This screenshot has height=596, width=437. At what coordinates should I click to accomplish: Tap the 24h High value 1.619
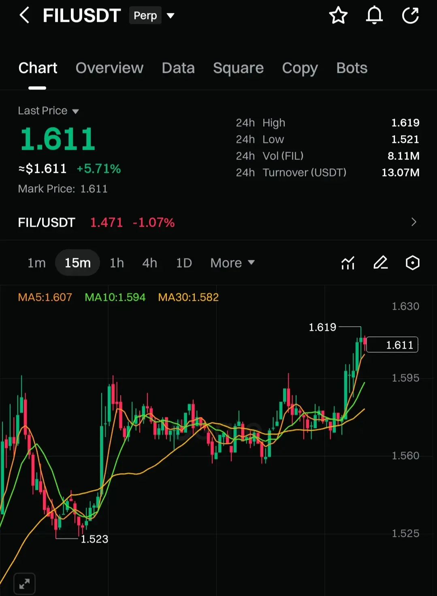pyautogui.click(x=405, y=123)
